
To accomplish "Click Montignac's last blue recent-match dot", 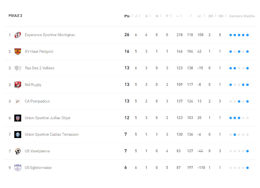I will (247, 35).
